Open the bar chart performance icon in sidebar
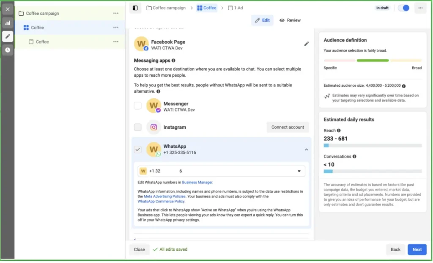This screenshot has width=433, height=263. (x=8, y=22)
